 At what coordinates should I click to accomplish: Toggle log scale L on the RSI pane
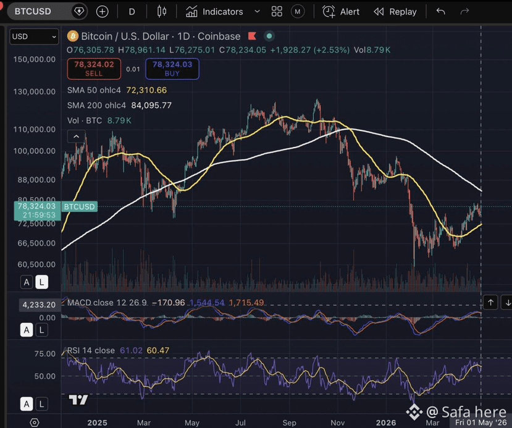click(x=41, y=404)
